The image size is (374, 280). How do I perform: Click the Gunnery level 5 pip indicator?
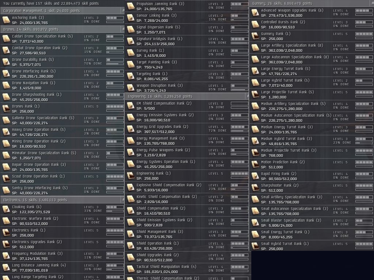click(x=364, y=34)
